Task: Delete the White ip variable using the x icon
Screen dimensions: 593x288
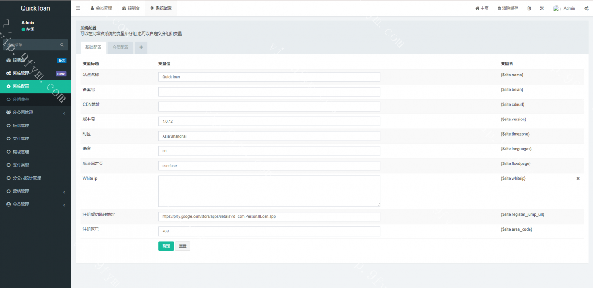Action: [x=578, y=179]
